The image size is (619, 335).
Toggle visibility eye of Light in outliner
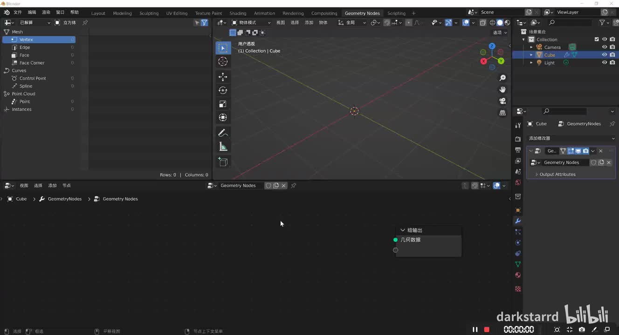click(605, 63)
